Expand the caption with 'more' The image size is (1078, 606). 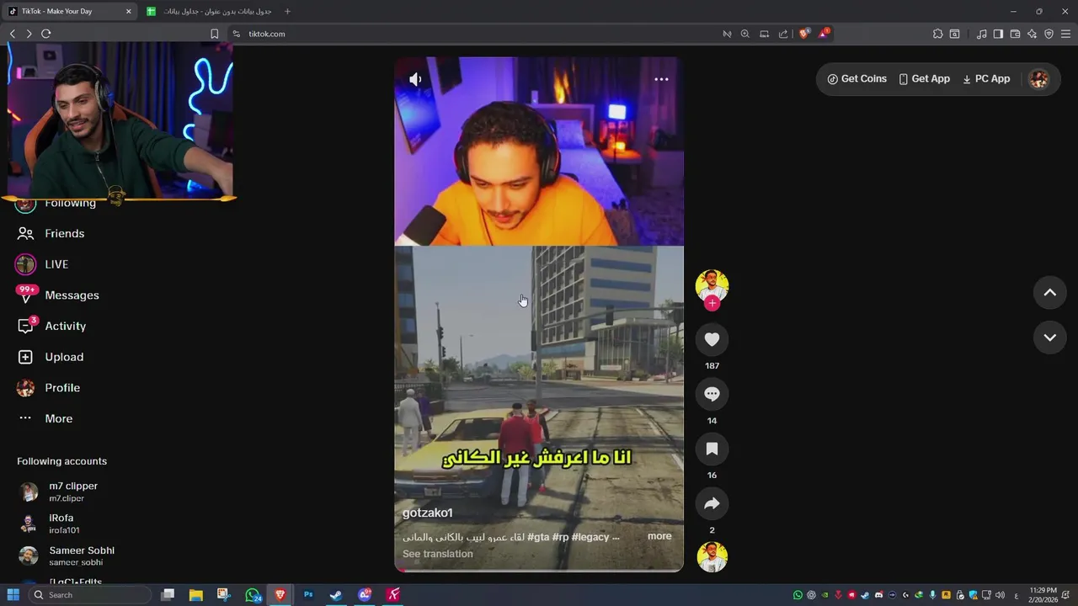(659, 536)
